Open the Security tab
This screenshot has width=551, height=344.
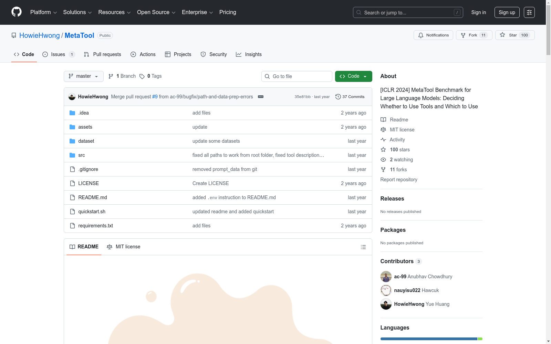[x=214, y=54]
